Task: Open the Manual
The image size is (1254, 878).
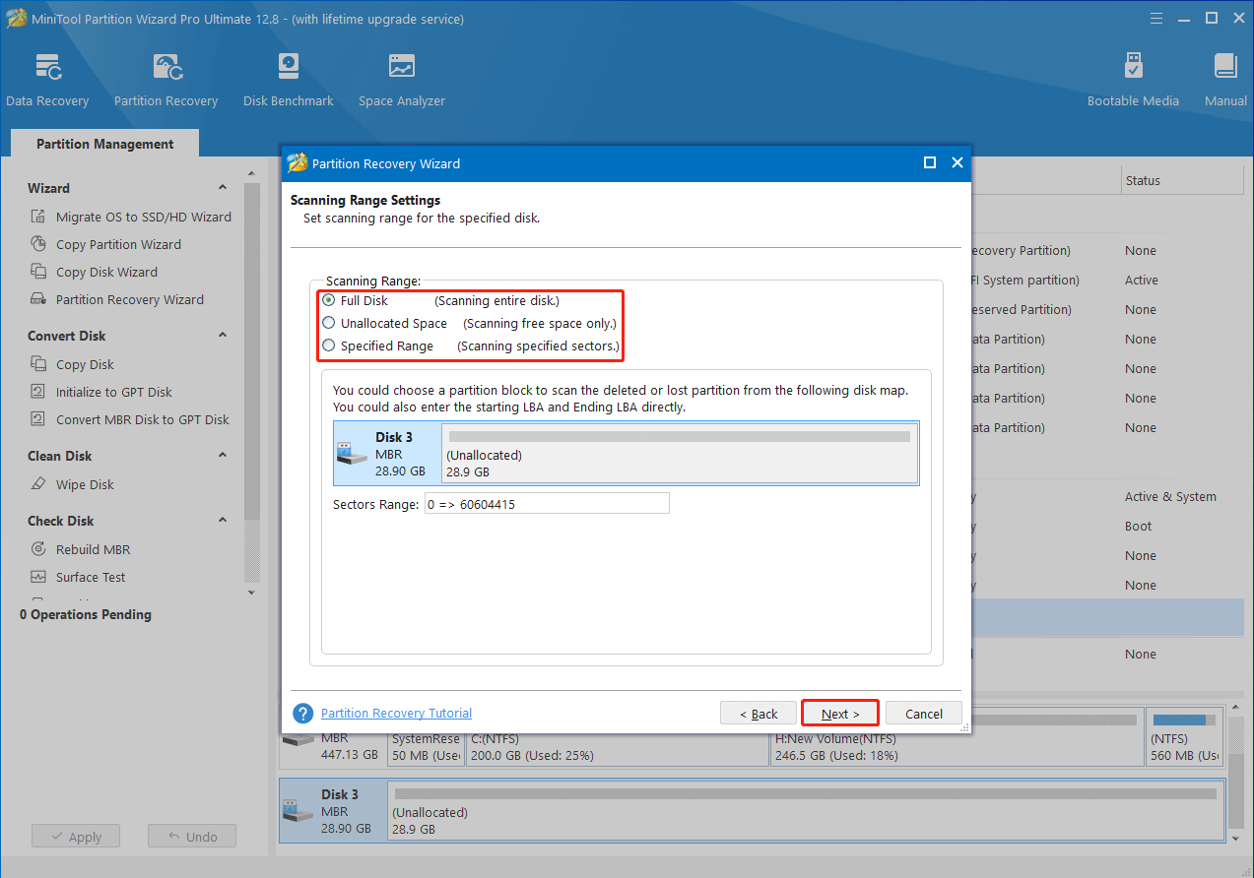Action: pos(1225,81)
